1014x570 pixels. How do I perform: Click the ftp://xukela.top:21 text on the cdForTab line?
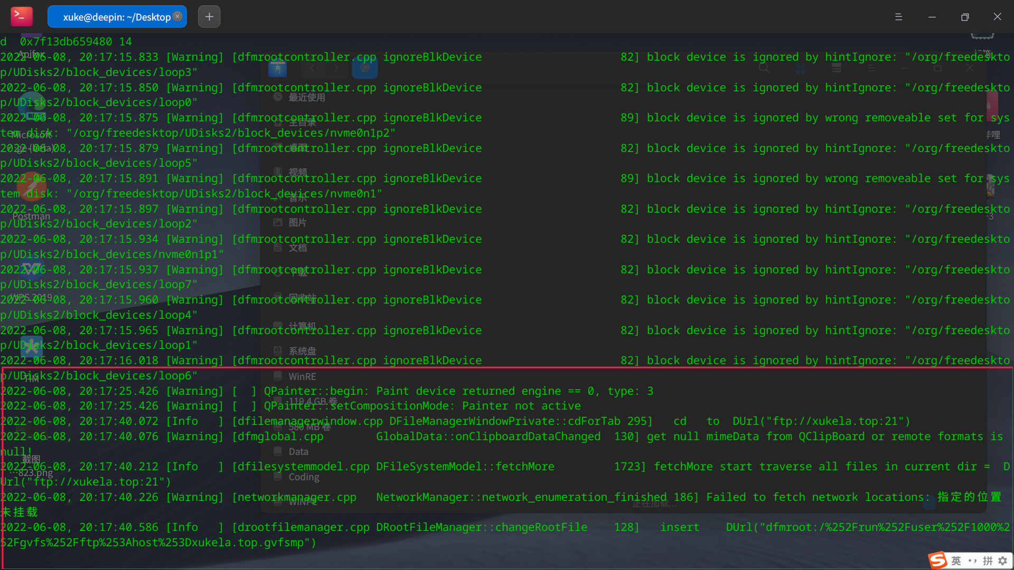click(x=835, y=421)
